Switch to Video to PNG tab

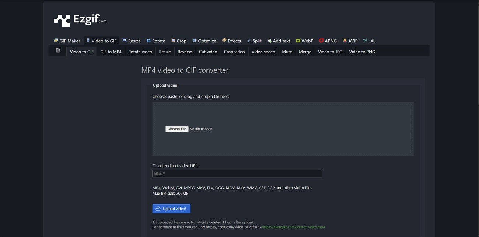362,52
